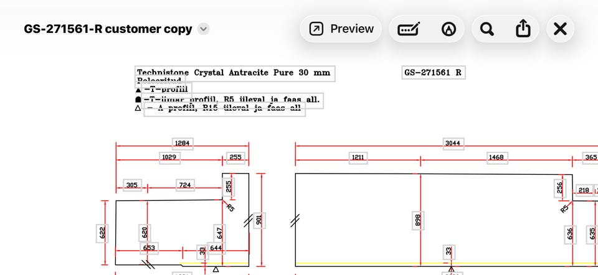Select the 653 dimension value
The width and height of the screenshot is (598, 275).
pos(149,248)
